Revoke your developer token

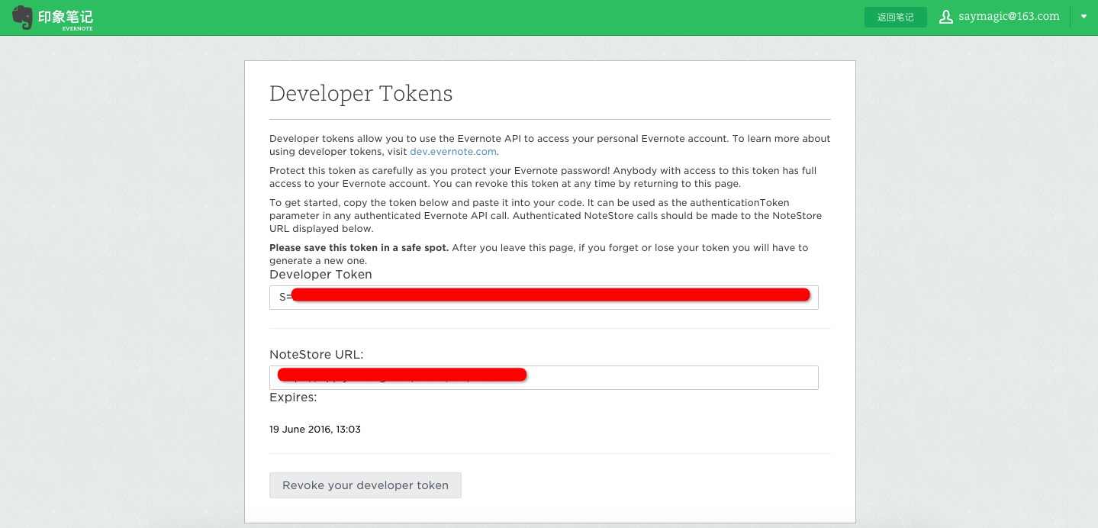(x=365, y=485)
